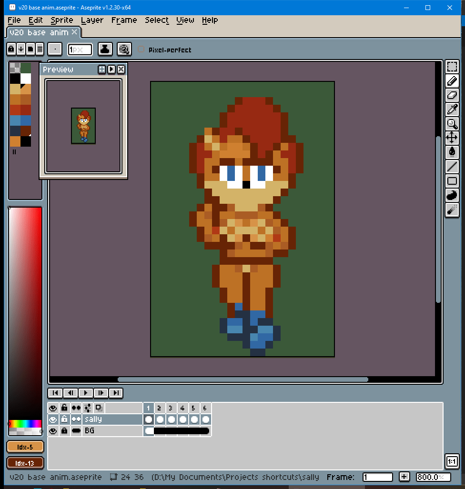Open the Sprite menu
This screenshot has height=489, width=465.
click(x=62, y=20)
